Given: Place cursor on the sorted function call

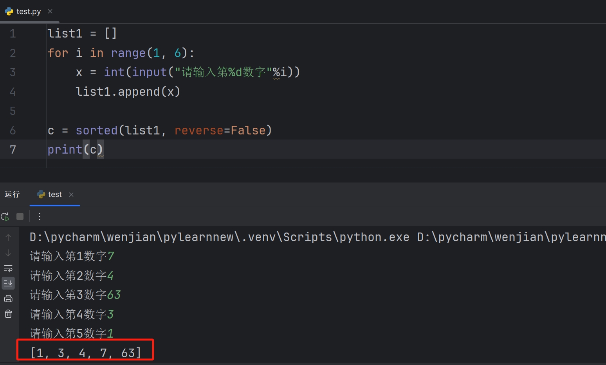Looking at the screenshot, I should click(x=96, y=131).
